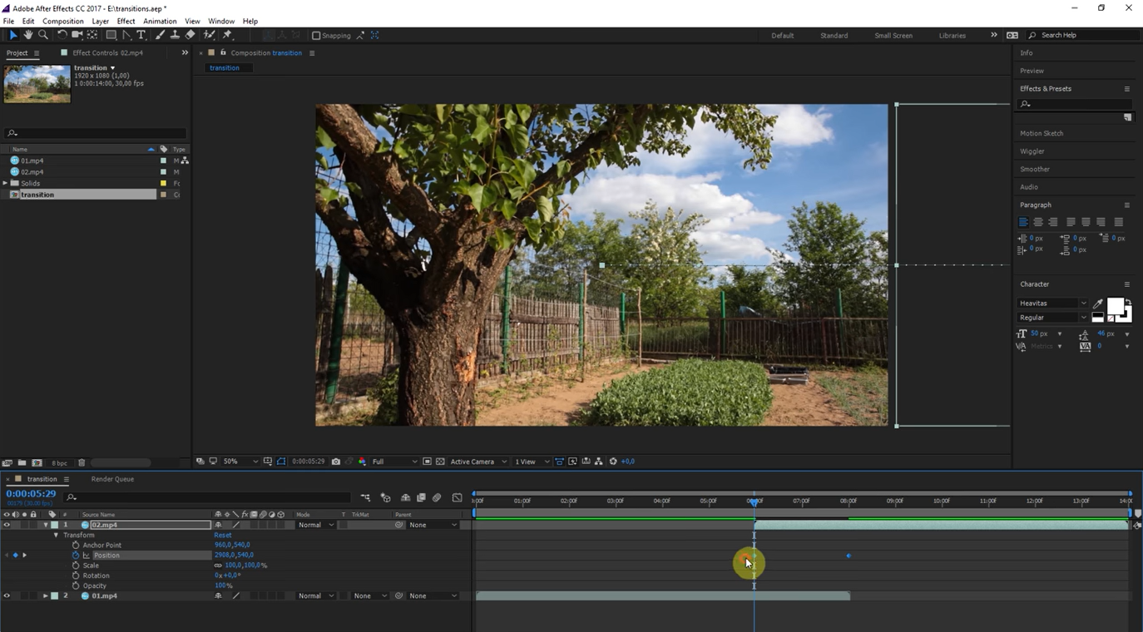The width and height of the screenshot is (1143, 632).
Task: Open the Motion Sketch panel
Action: (1043, 133)
